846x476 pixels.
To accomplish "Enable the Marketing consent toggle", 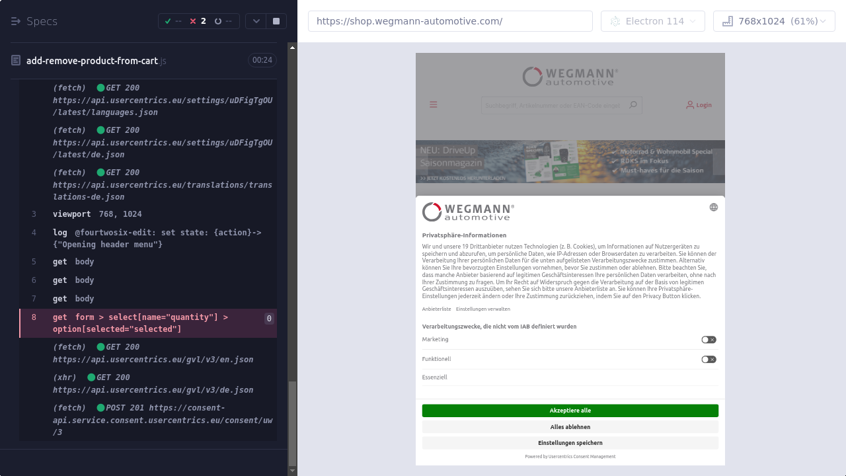I will (x=709, y=340).
